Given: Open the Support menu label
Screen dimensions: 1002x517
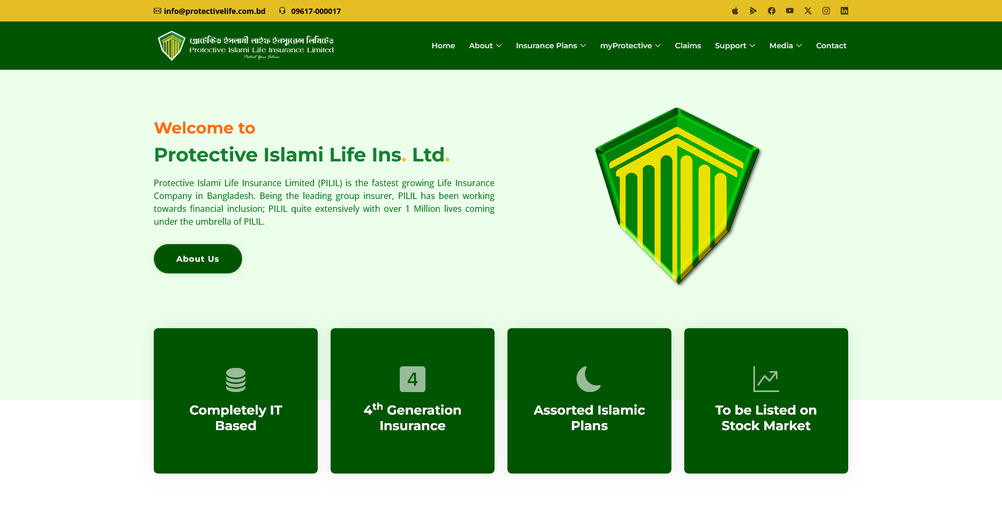Looking at the screenshot, I should pos(730,46).
